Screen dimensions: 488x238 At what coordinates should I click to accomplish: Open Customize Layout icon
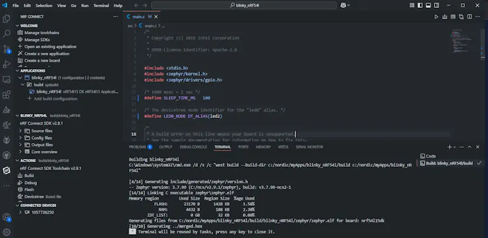(412, 5)
